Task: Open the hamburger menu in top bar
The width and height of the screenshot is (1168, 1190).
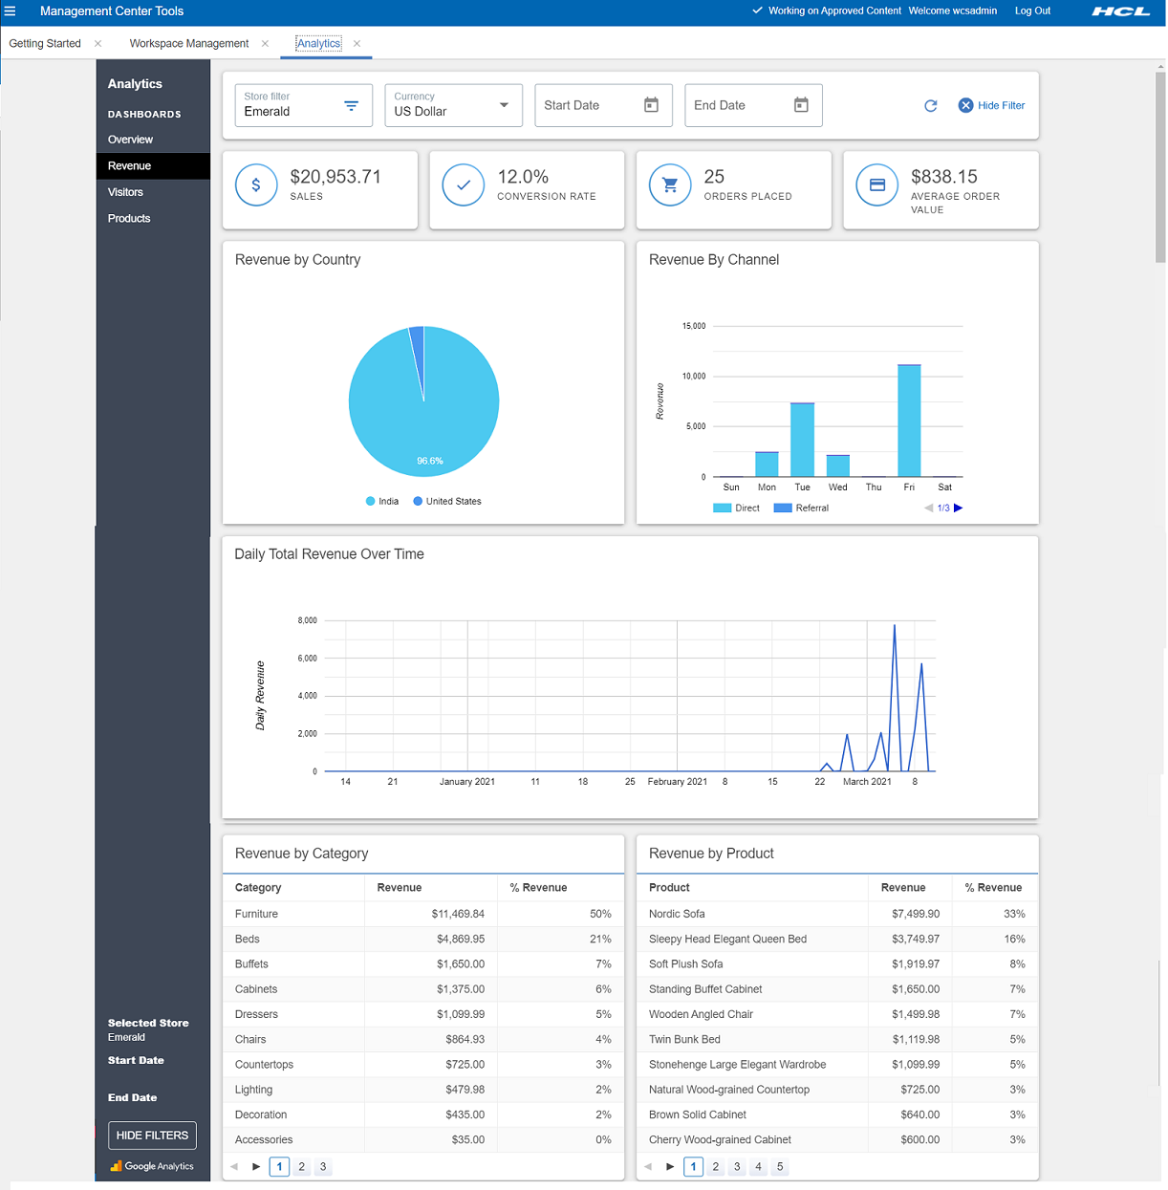Action: pyautogui.click(x=11, y=11)
